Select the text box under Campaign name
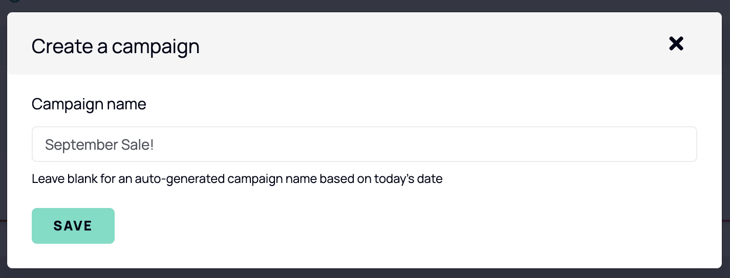 coord(364,145)
